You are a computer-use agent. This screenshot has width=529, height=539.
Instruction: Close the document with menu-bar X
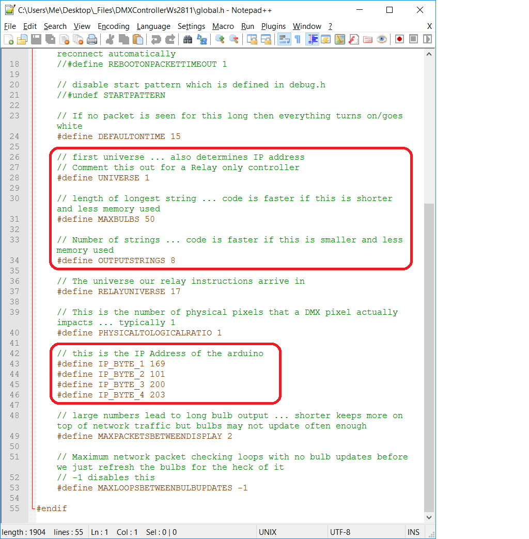pos(429,26)
